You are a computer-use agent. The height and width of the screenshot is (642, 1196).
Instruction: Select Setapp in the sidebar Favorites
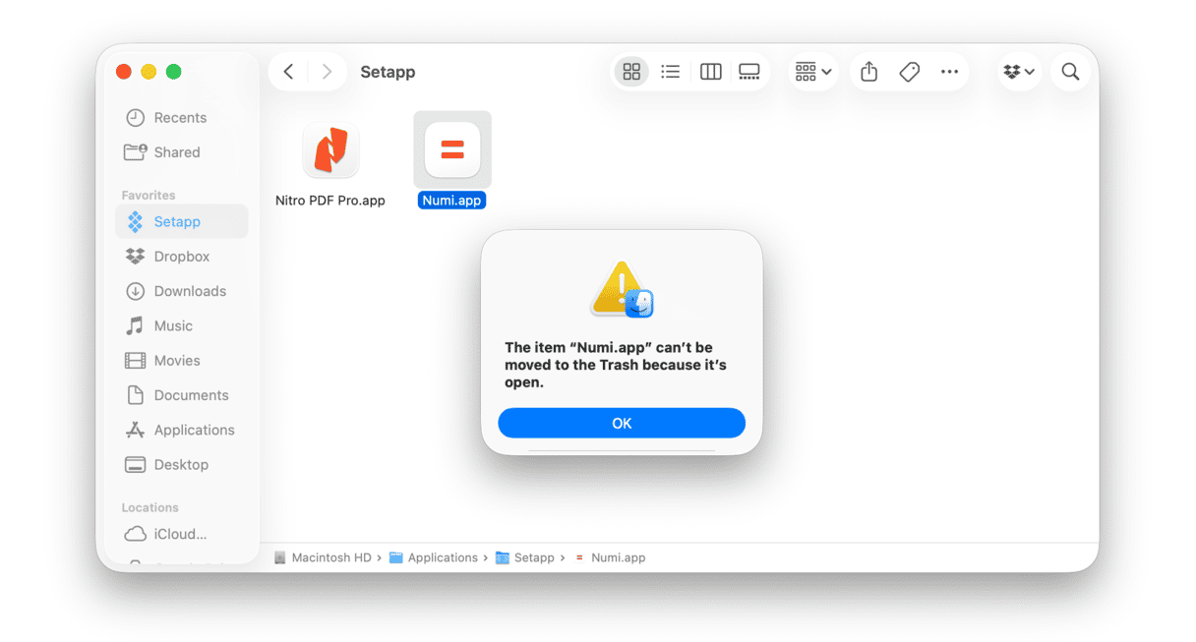181,222
